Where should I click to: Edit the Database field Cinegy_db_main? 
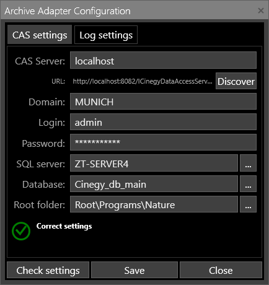154,184
